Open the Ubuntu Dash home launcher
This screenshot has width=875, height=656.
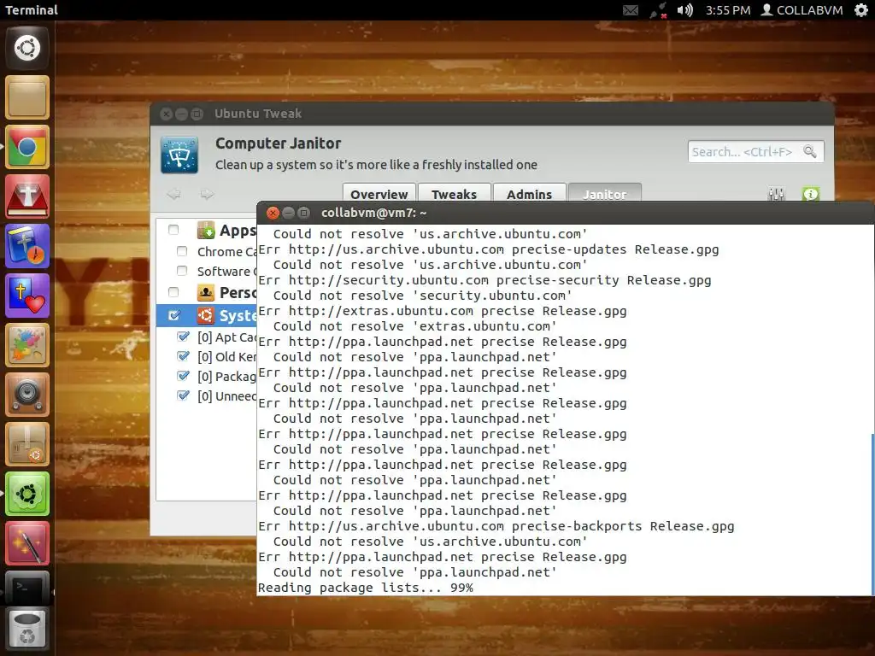(x=27, y=48)
